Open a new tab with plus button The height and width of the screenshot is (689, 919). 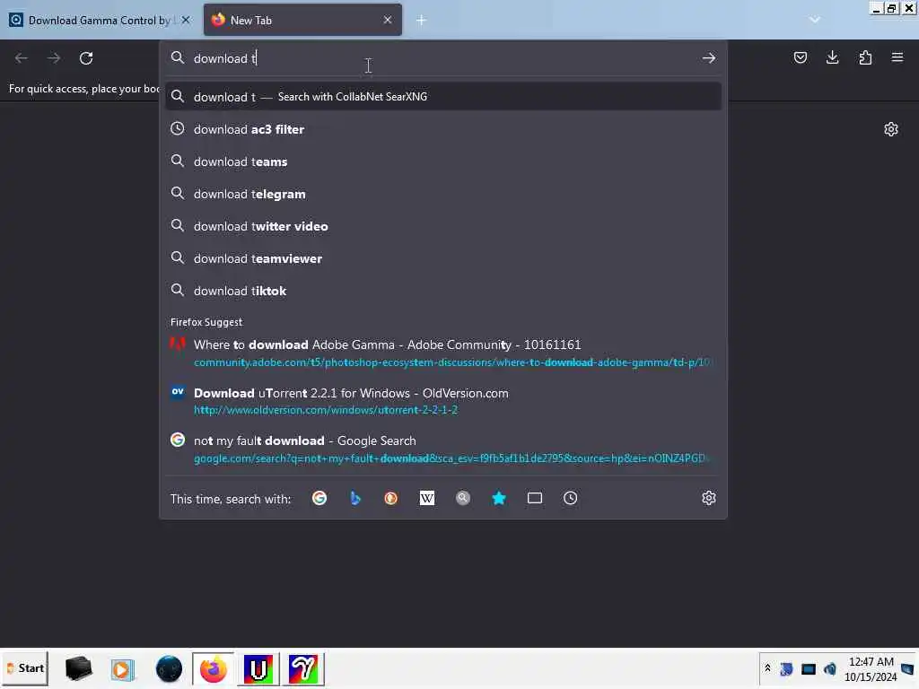[421, 21]
